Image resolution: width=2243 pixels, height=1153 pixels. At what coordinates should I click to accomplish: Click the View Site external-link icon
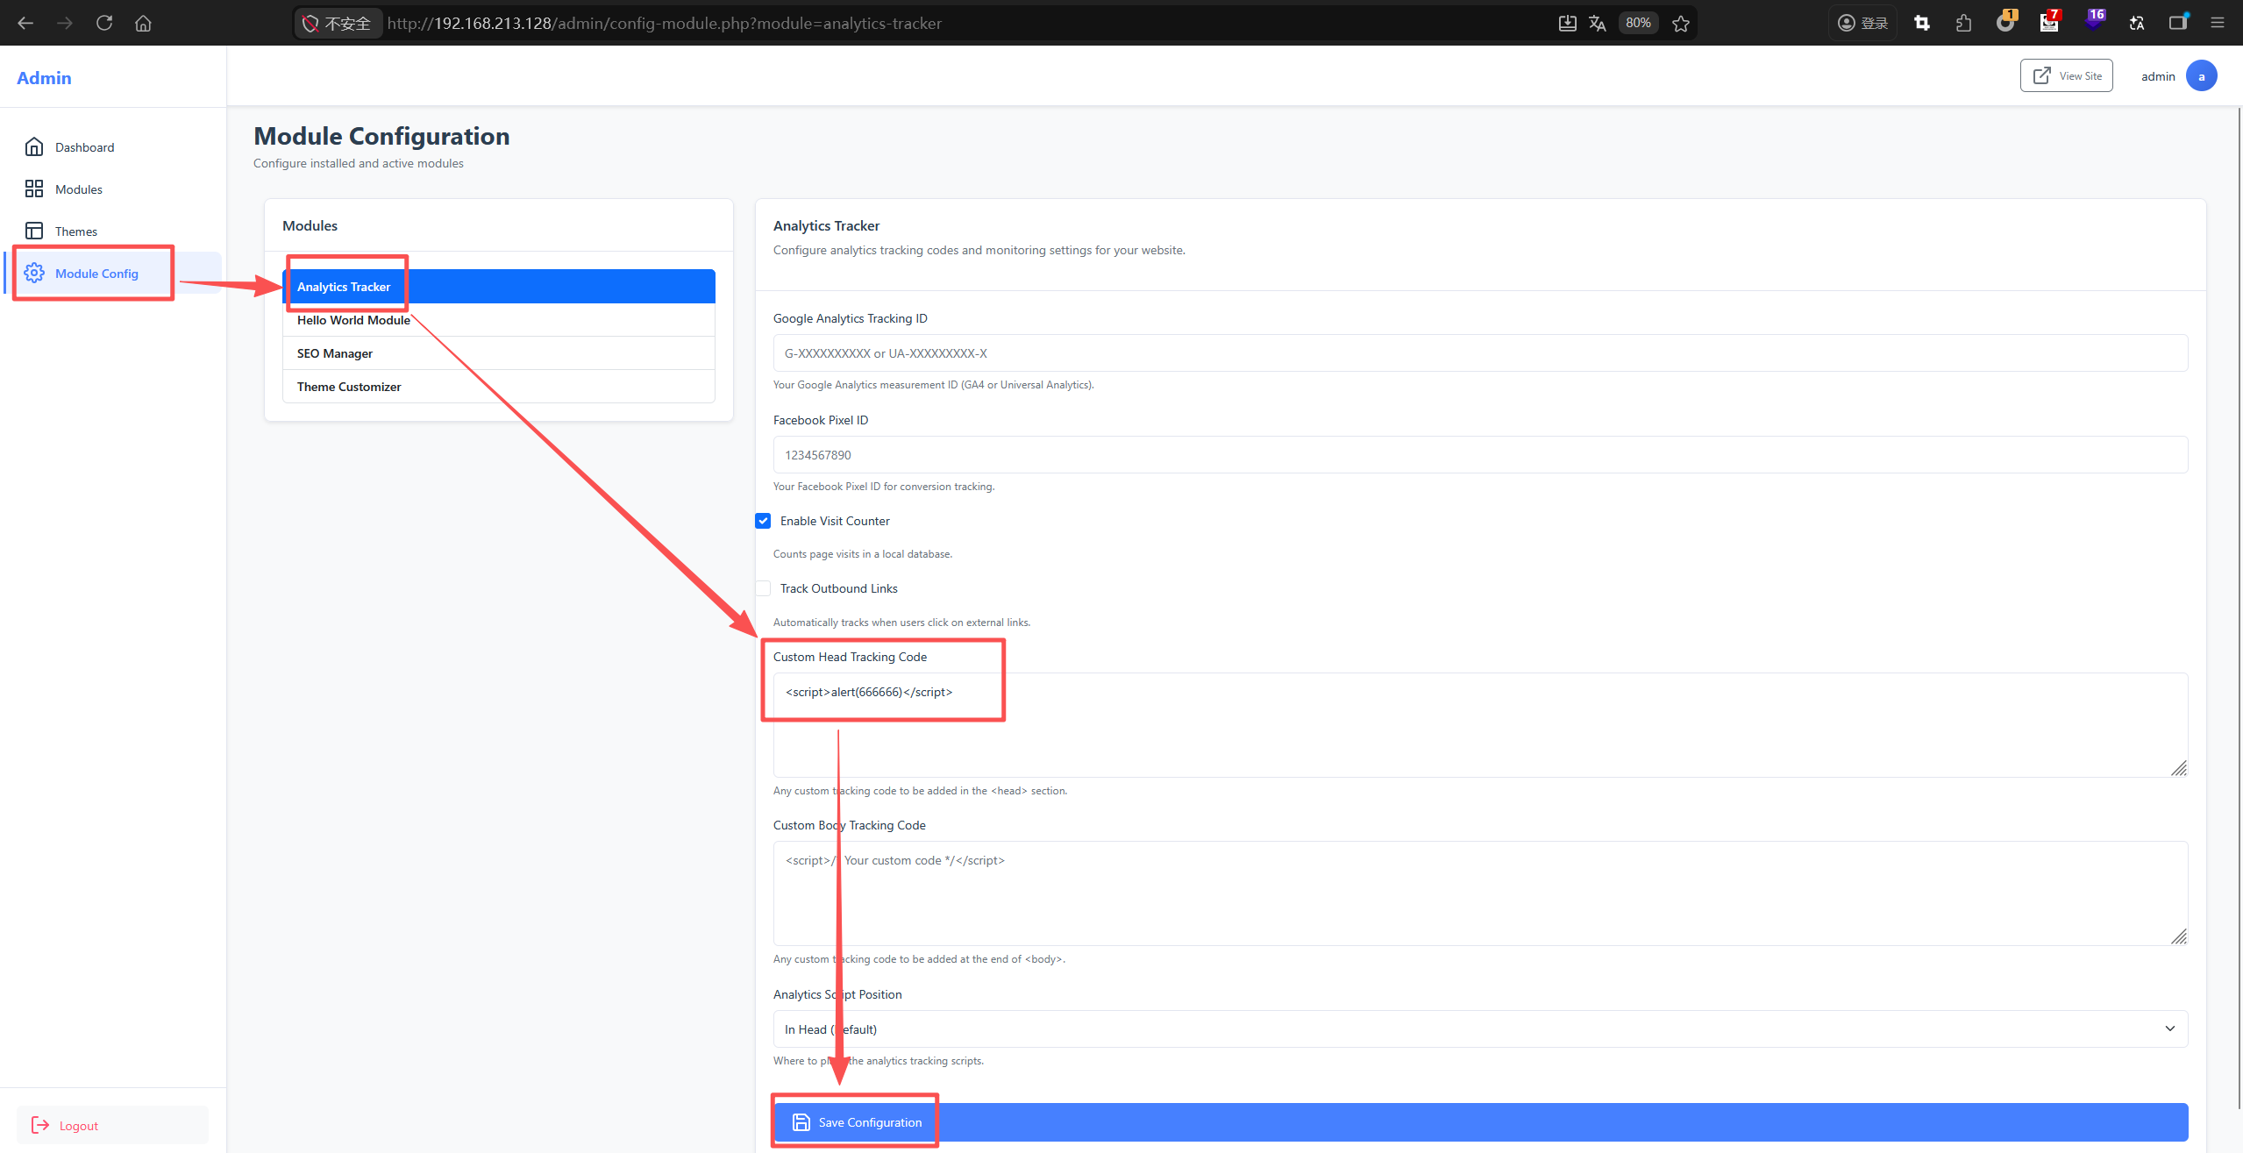pyautogui.click(x=2042, y=75)
